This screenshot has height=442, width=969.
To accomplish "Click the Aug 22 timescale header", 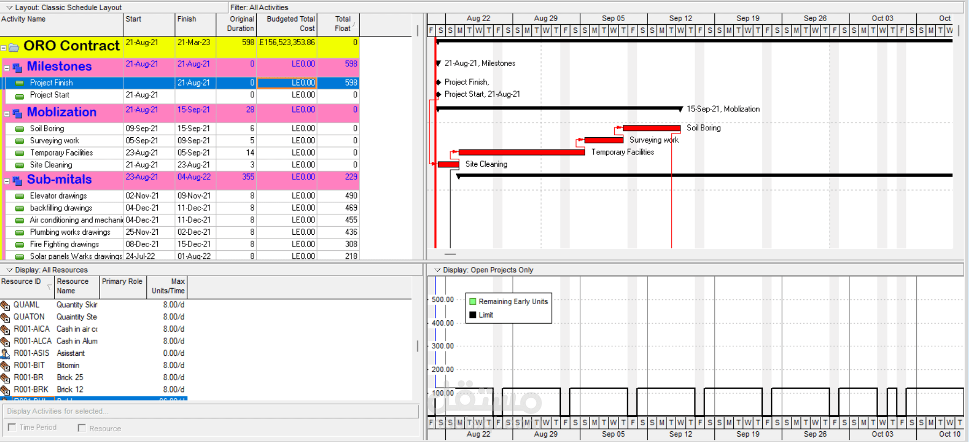I will coord(479,18).
